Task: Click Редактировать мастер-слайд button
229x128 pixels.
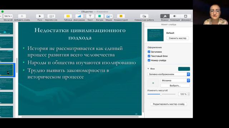Action: (x=169, y=104)
